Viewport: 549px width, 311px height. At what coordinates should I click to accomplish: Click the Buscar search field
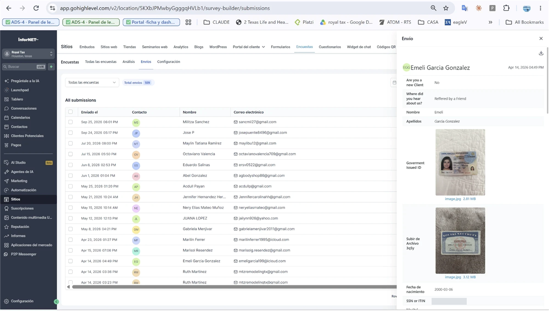click(24, 67)
